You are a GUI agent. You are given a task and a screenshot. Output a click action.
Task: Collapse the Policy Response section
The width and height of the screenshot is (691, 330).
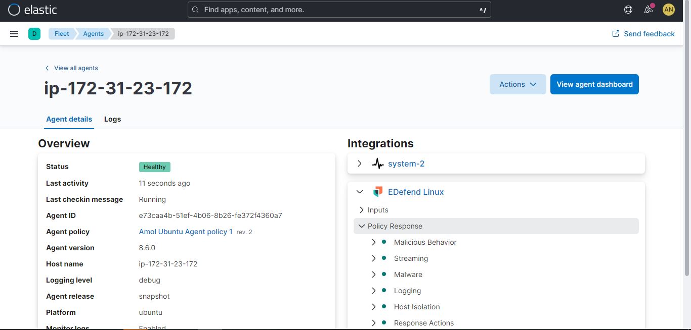361,226
